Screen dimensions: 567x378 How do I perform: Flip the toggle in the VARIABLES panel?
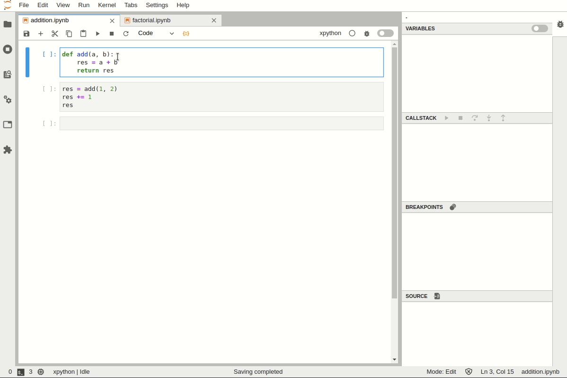(540, 28)
